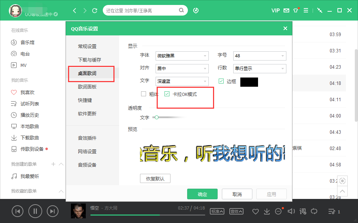Open the skin shirt icon

(296, 10)
